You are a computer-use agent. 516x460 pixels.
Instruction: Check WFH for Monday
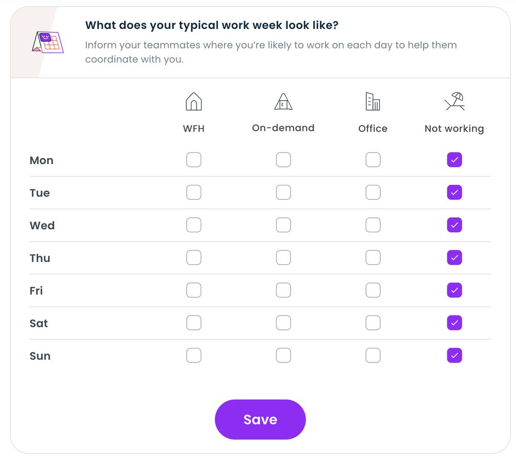tap(193, 160)
